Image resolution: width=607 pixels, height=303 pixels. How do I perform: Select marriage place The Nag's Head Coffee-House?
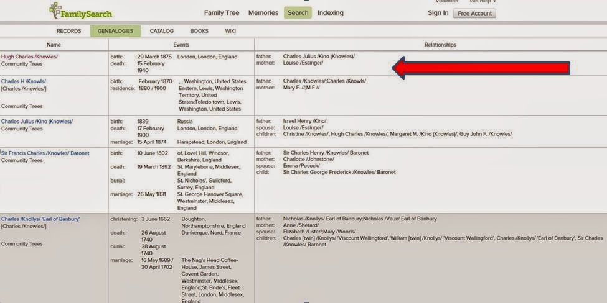click(213, 281)
